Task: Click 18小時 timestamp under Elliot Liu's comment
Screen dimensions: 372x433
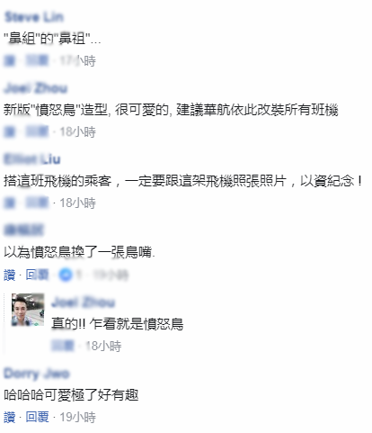Action: pos(78,203)
